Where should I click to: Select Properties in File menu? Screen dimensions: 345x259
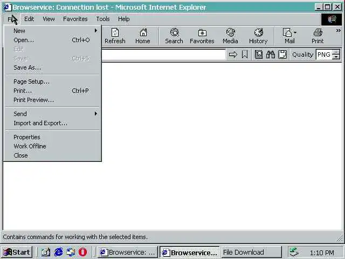tap(52, 137)
